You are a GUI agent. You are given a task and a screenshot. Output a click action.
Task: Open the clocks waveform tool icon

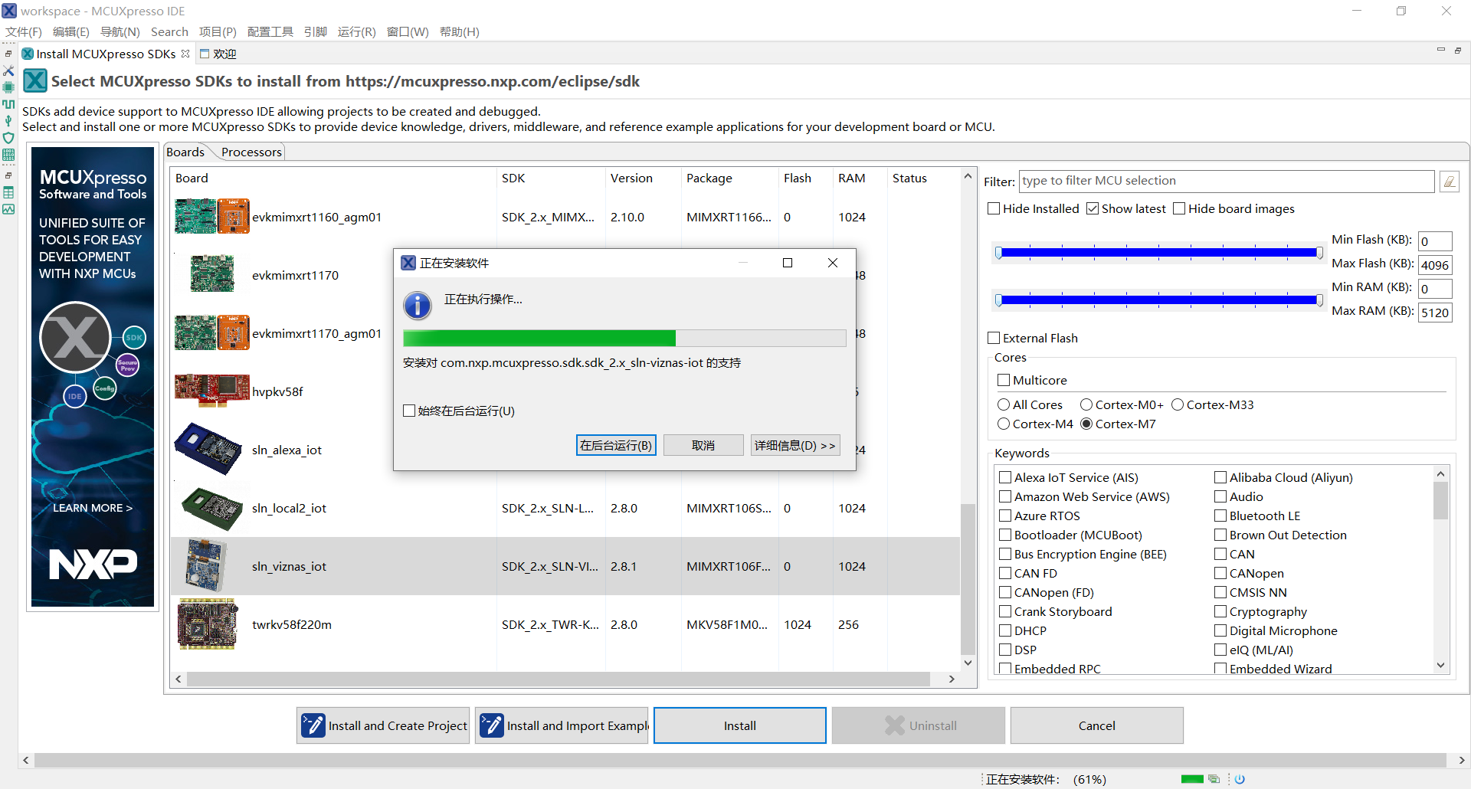point(8,104)
